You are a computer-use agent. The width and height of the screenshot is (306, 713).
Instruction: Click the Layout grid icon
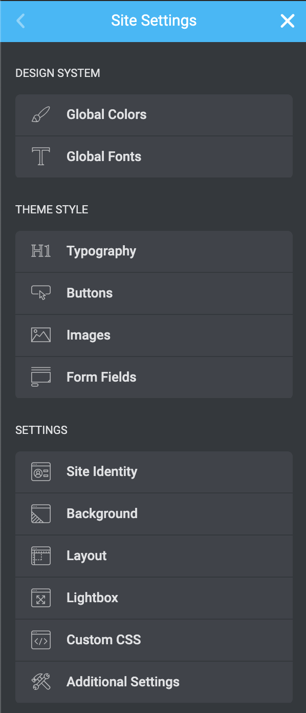(41, 556)
